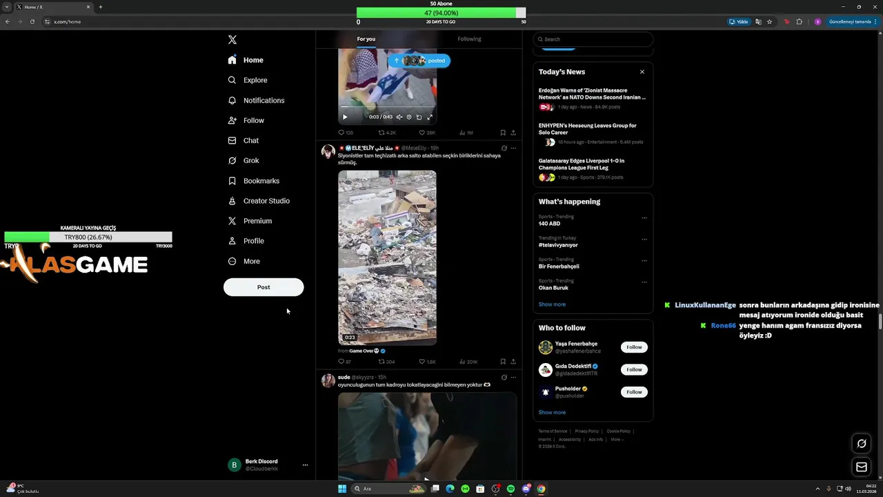883x497 pixels.
Task: Bookmark the MeleEliy post
Action: point(503,362)
